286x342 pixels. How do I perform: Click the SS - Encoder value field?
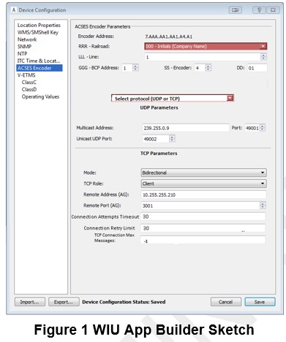pyautogui.click(x=200, y=68)
